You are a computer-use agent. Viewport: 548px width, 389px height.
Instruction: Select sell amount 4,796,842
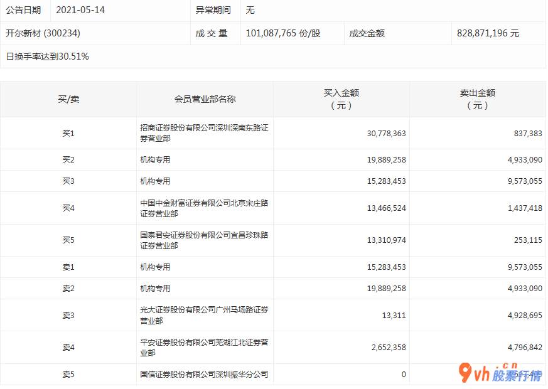click(x=525, y=348)
